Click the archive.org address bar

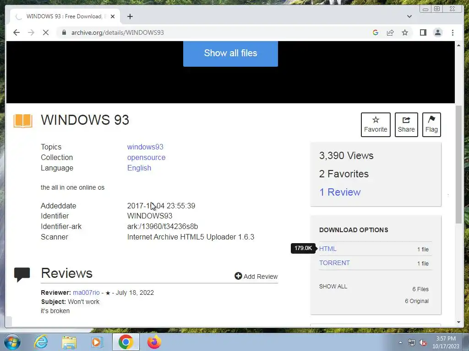pos(213,32)
